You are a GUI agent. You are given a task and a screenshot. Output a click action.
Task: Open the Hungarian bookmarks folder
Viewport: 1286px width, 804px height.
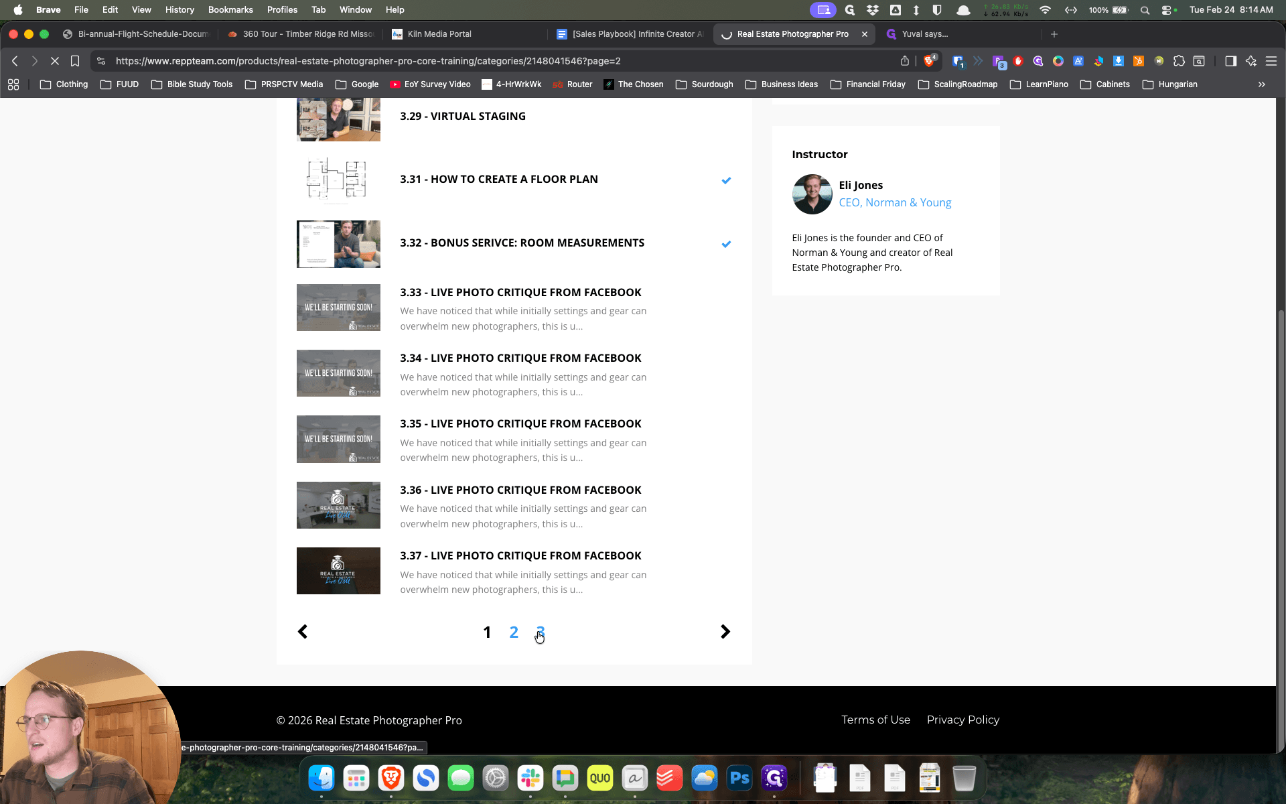[1170, 84]
